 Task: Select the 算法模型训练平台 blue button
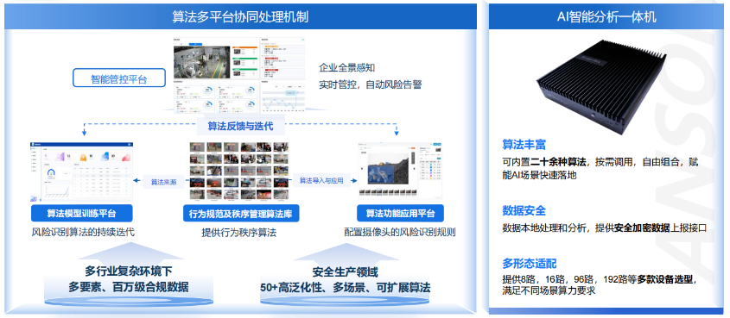coord(82,213)
